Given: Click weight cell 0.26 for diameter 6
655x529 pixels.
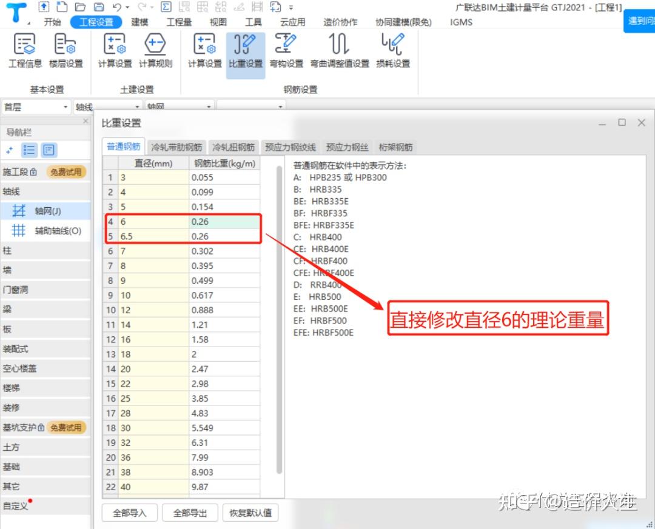Looking at the screenshot, I should click(x=224, y=222).
